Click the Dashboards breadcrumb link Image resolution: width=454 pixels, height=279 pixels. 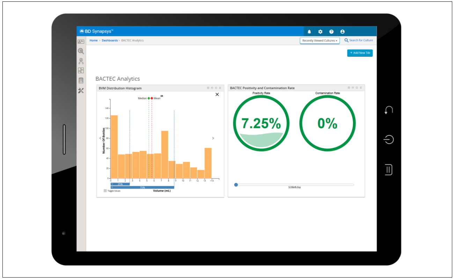[110, 40]
